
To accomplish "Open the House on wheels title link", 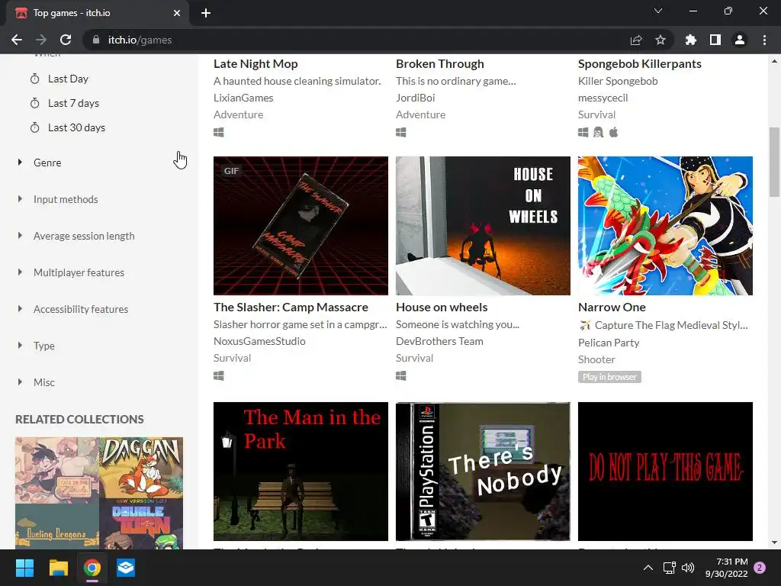I will [442, 307].
